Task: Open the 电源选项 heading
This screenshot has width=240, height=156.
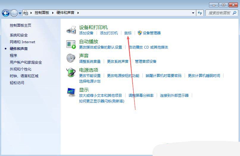Action: 89,70
